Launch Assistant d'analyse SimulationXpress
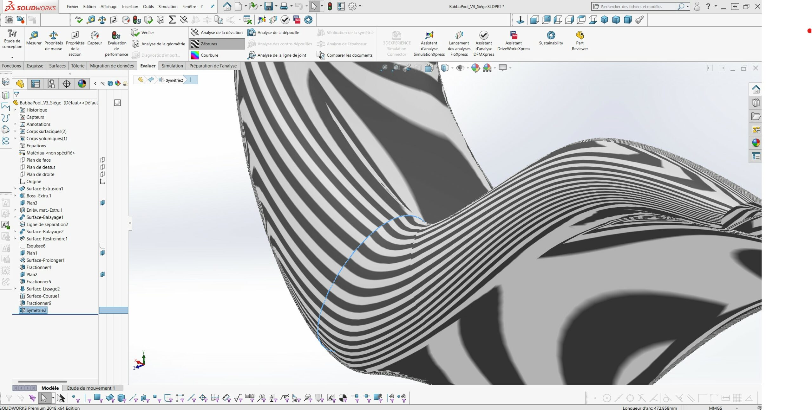The height and width of the screenshot is (410, 812). pos(429,44)
